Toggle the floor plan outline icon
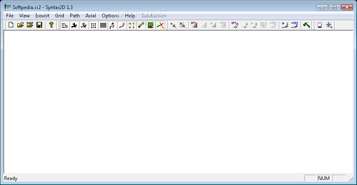The height and width of the screenshot is (185, 357). (65, 25)
